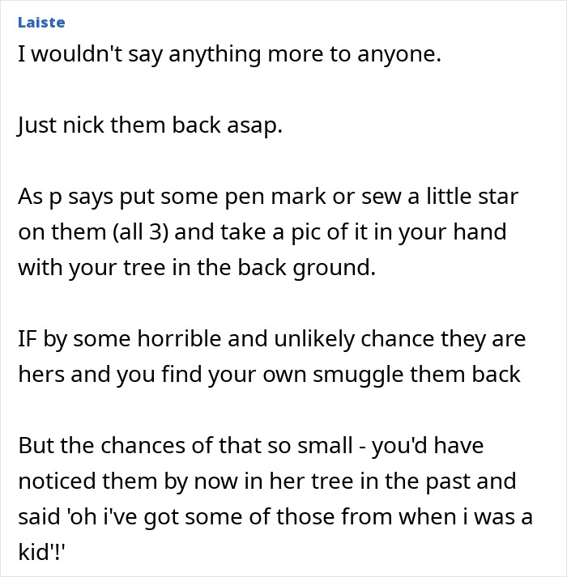The width and height of the screenshot is (567, 577).
Task: Click the capitalized word 'IF'
Action: tap(28, 338)
